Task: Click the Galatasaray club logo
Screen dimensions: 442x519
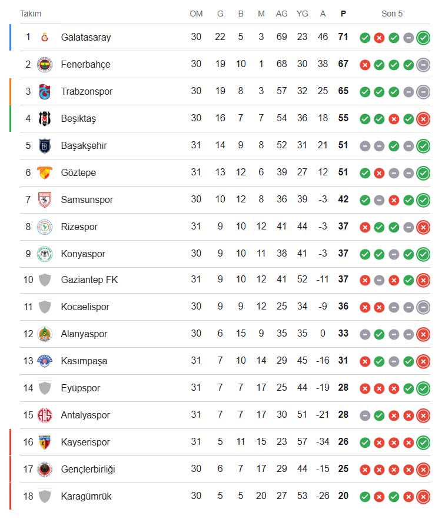Action: [x=45, y=38]
